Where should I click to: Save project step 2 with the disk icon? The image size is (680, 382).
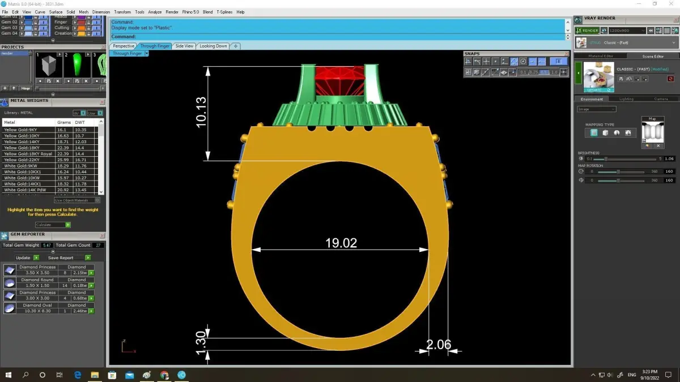76,81
